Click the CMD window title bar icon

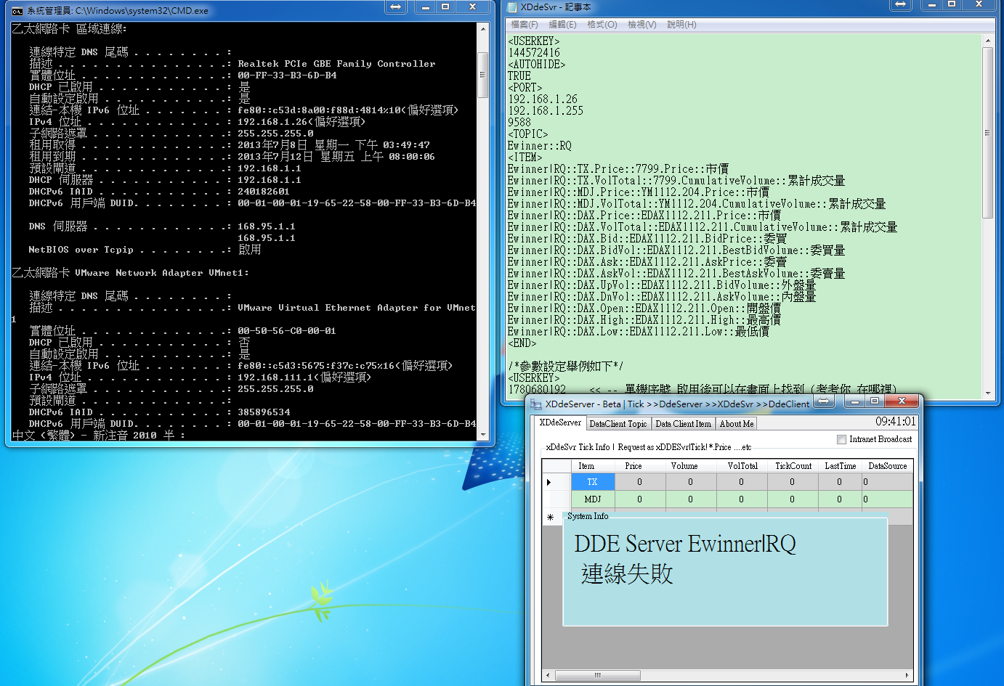[17, 11]
